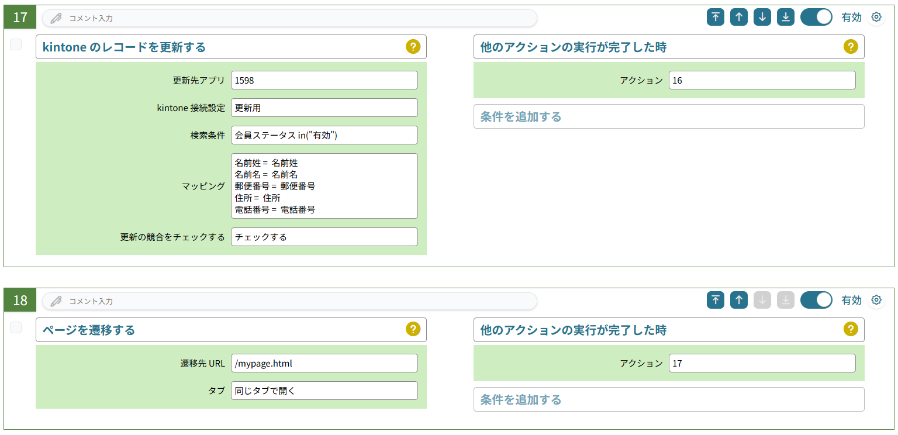
Task: Move action 17 to the top
Action: tap(715, 18)
